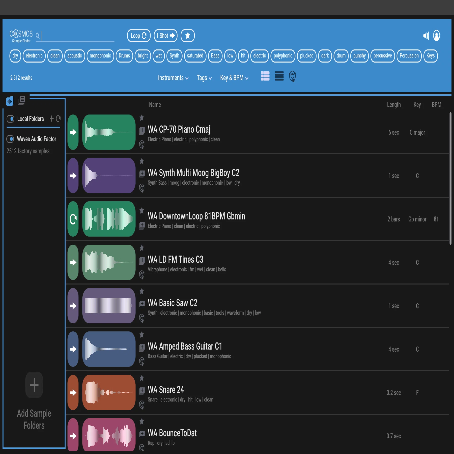Viewport: 454px width, 454px height.
Task: Filter by the plucked tag
Action: [x=307, y=56]
